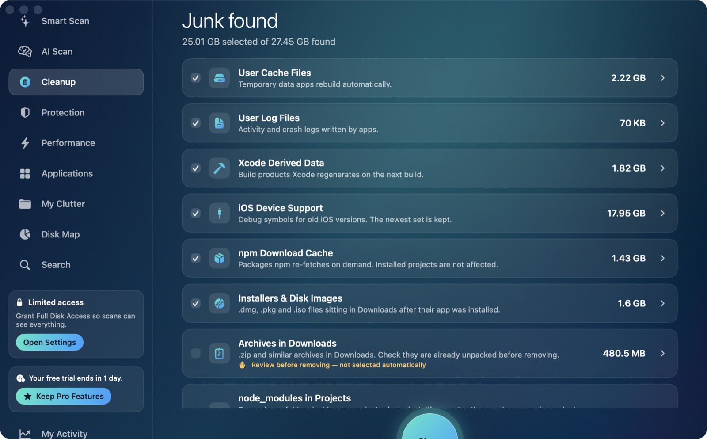
Task: Deselect the npm Download Cache checkbox
Action: pyautogui.click(x=196, y=259)
